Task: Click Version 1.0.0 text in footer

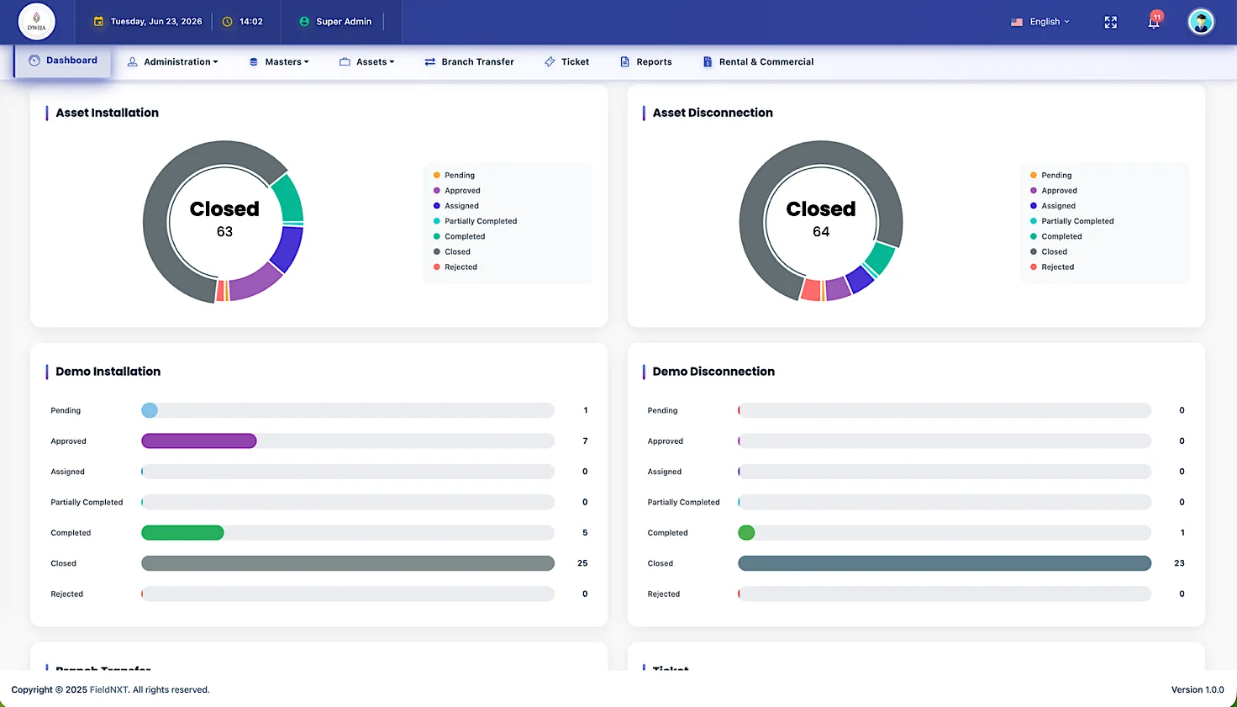Action: (1198, 689)
